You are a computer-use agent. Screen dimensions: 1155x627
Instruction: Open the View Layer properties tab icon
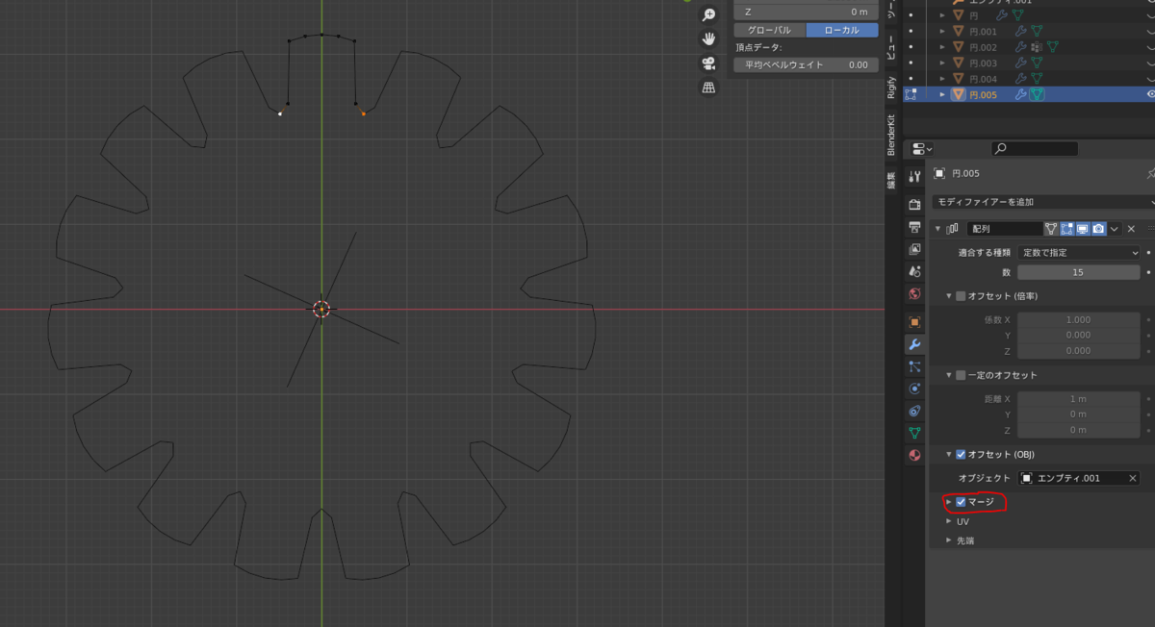point(914,249)
